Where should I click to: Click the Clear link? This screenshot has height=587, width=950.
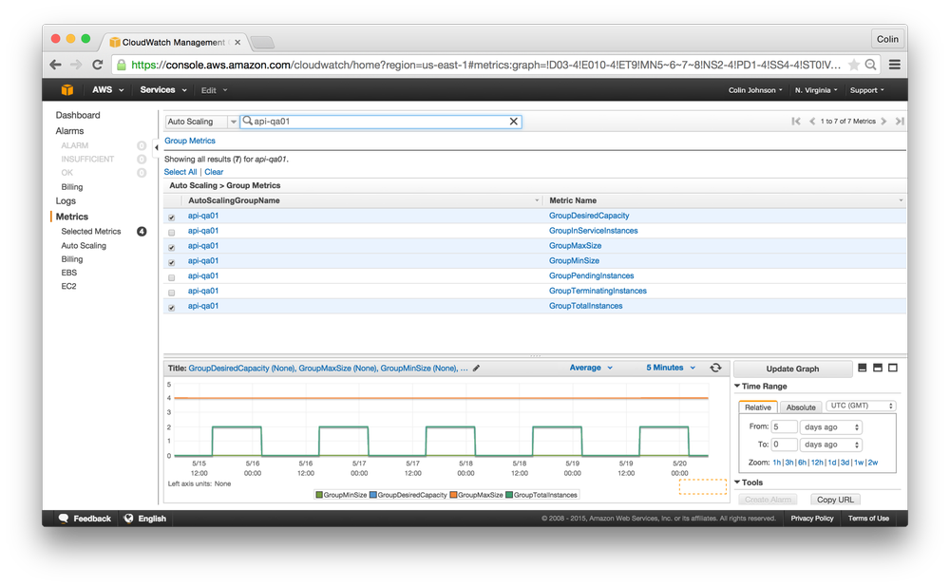tap(214, 172)
